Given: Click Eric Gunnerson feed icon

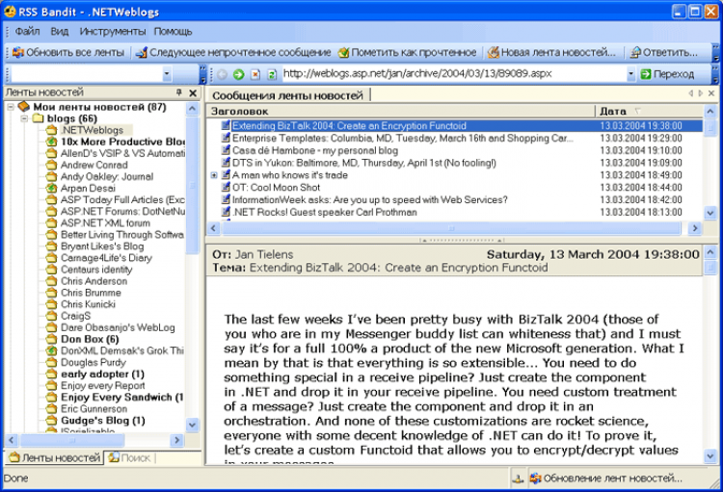Looking at the screenshot, I should [52, 408].
